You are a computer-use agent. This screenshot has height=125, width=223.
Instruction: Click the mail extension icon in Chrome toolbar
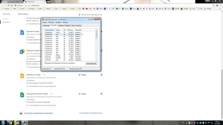pyautogui.click(x=217, y=6)
